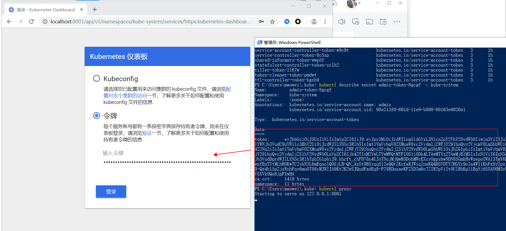Image resolution: width=506 pixels, height=231 pixels.
Task: Open the blue circular Chrome extension icon
Action: pos(287,21)
